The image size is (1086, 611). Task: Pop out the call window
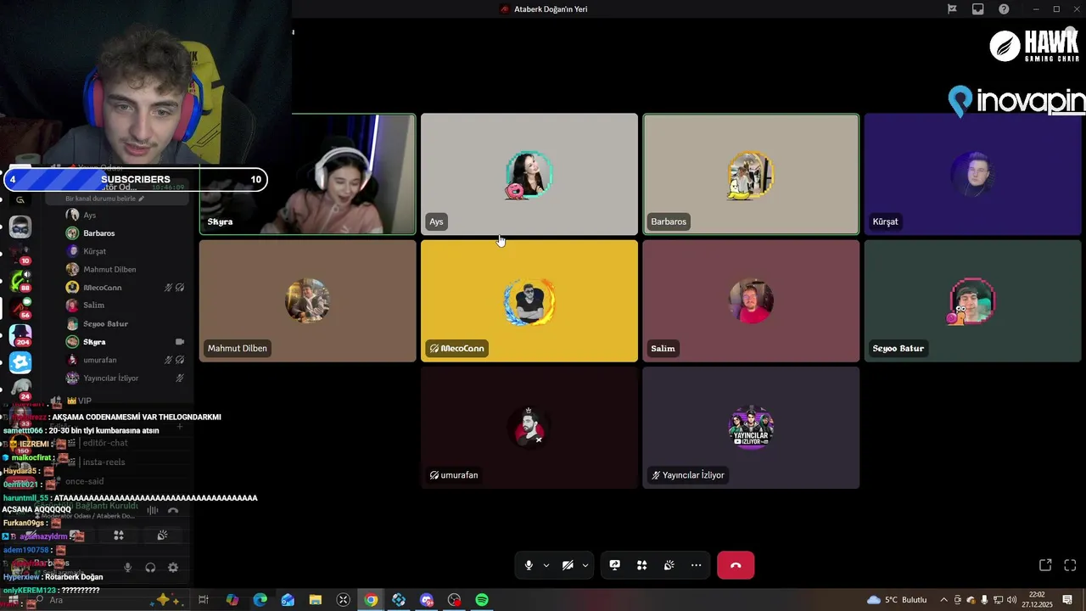[1045, 565]
